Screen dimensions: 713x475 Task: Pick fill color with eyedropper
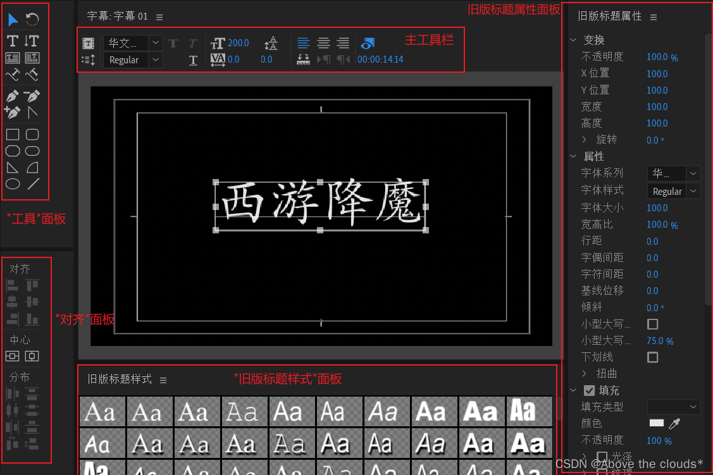coord(675,424)
